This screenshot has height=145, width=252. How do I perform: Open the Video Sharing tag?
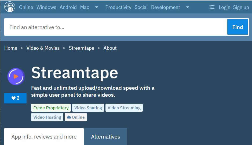(88, 108)
